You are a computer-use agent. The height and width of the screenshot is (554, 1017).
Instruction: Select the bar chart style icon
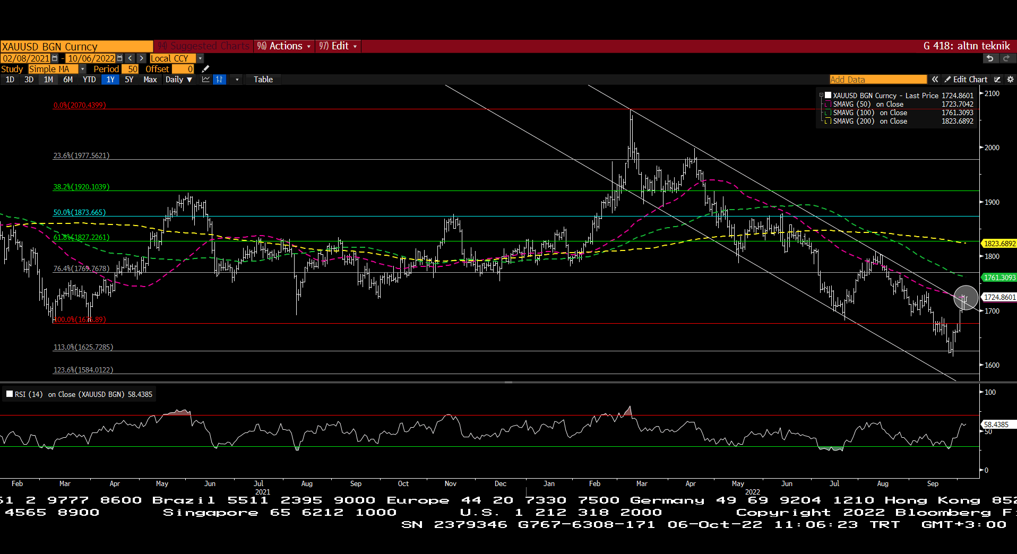tap(220, 80)
